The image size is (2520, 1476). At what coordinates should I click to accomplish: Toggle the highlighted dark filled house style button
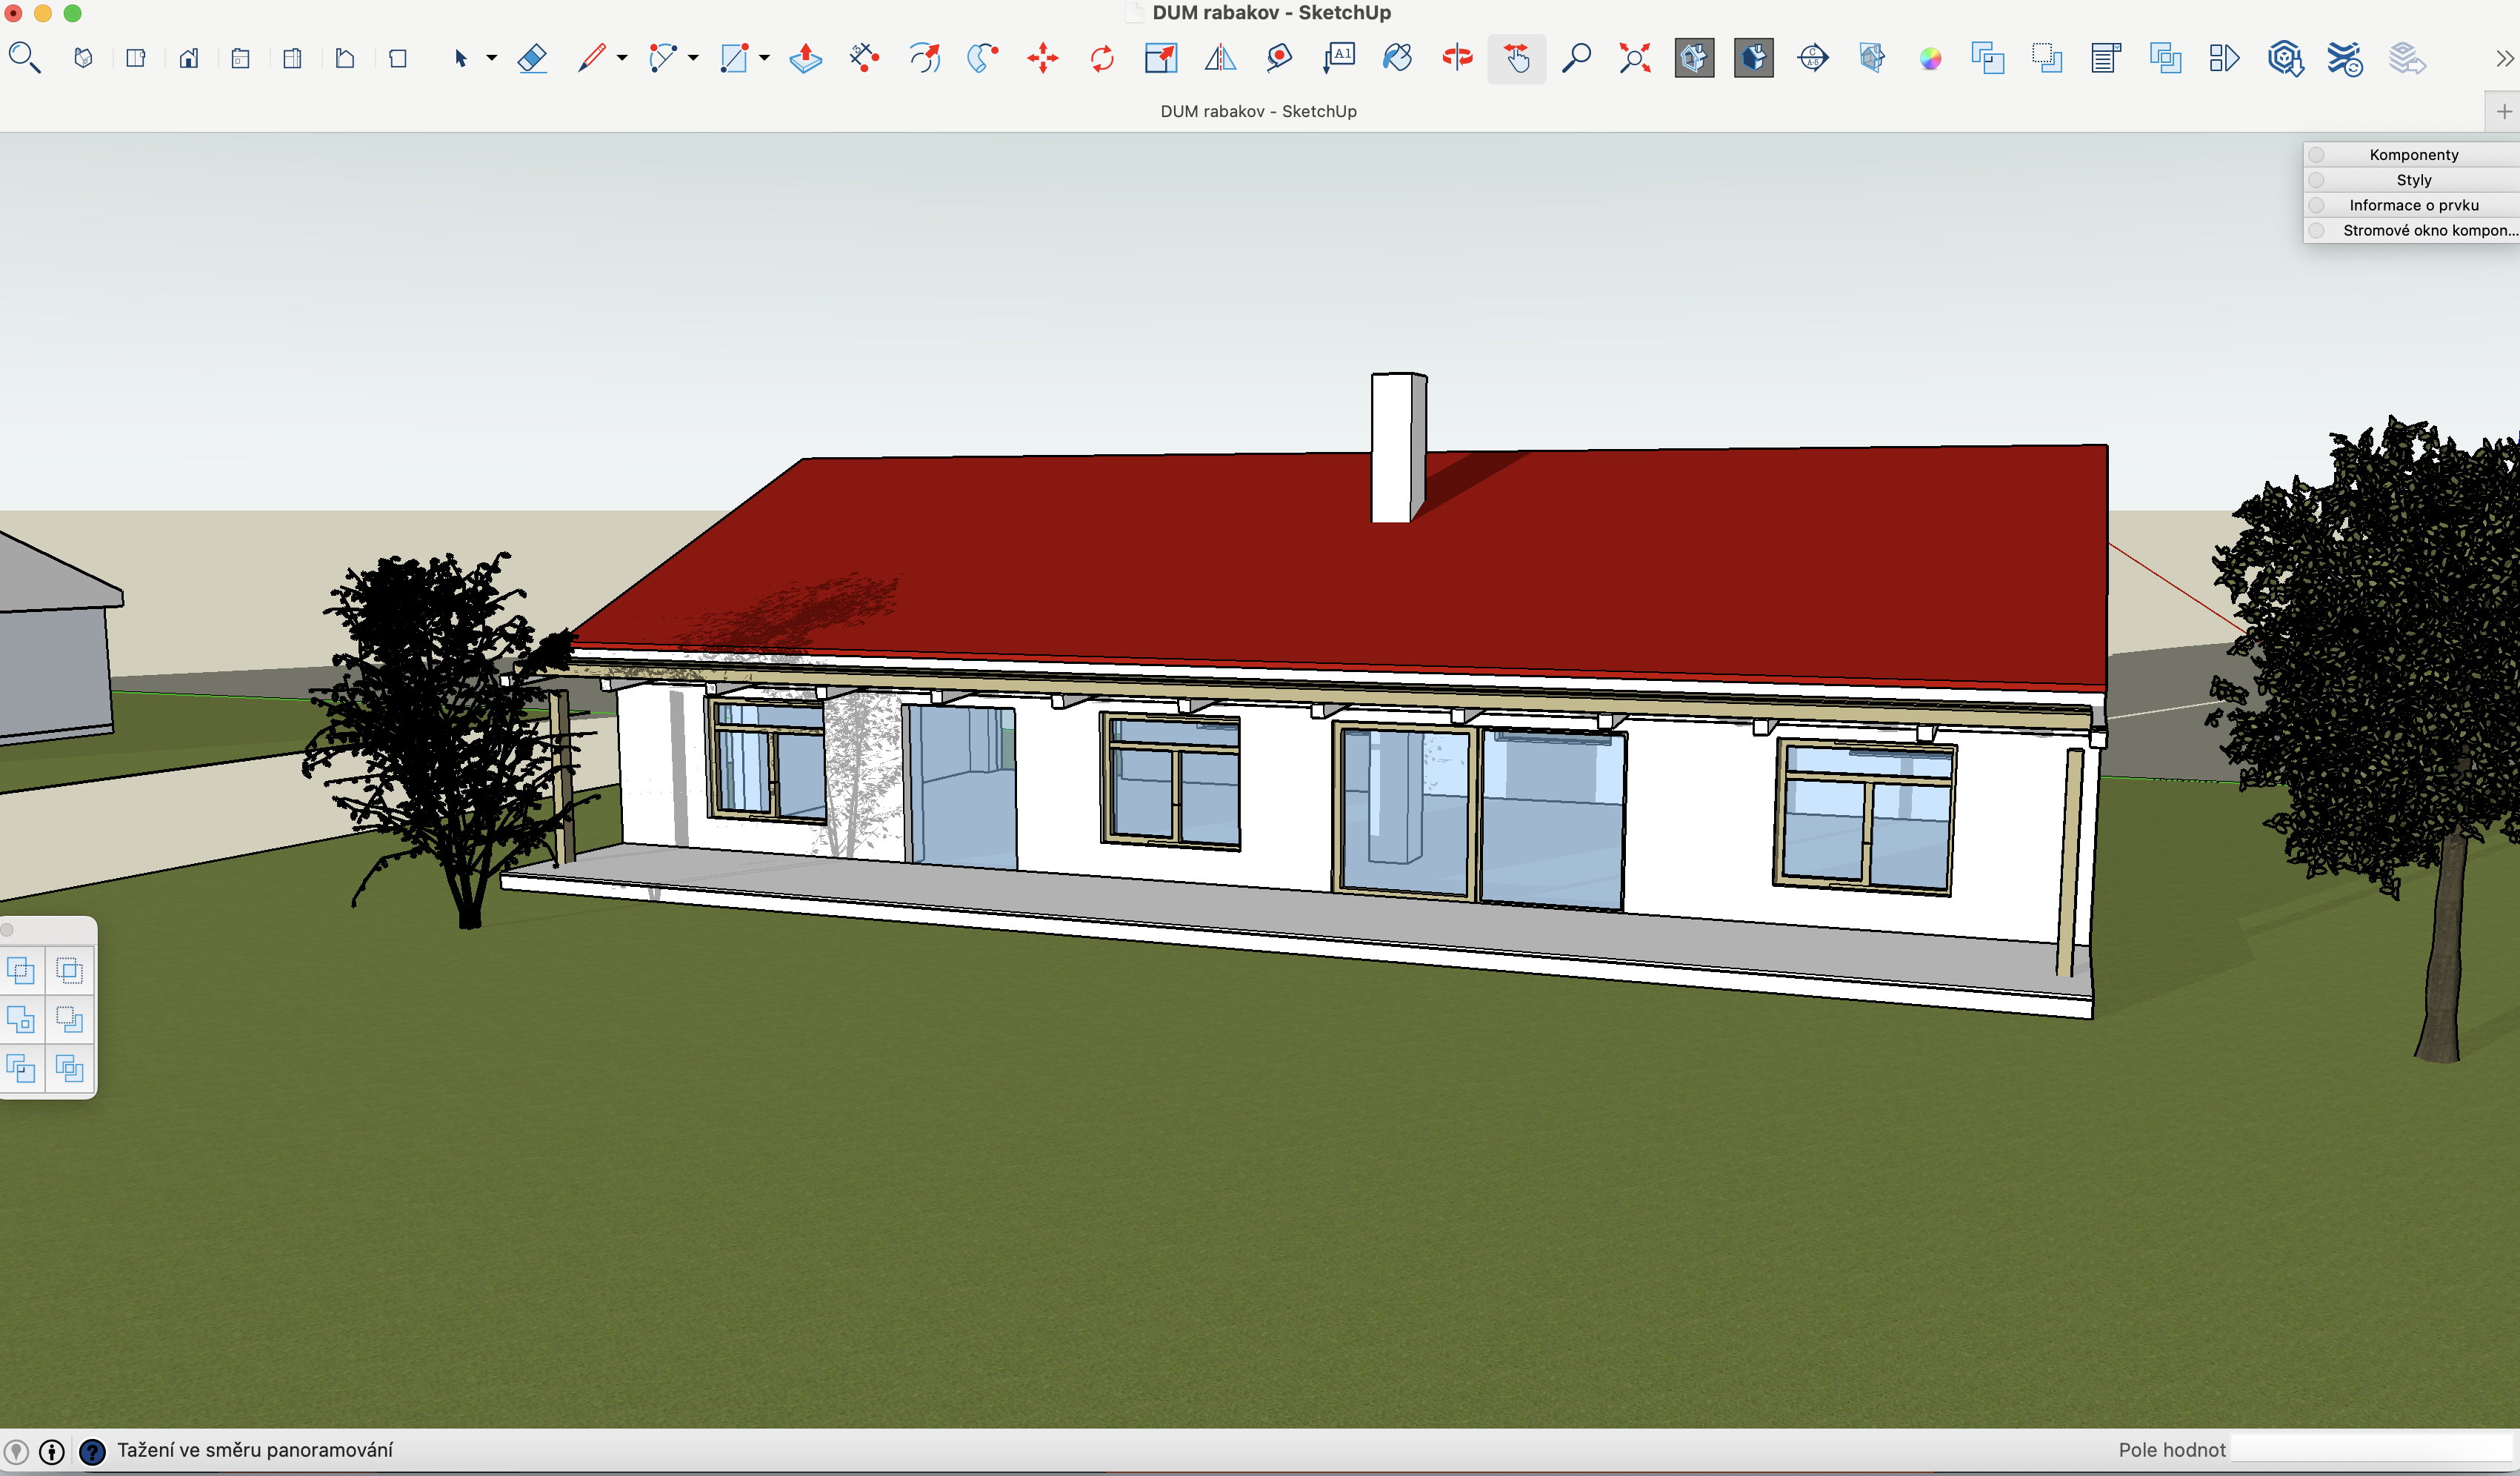pos(1753,58)
